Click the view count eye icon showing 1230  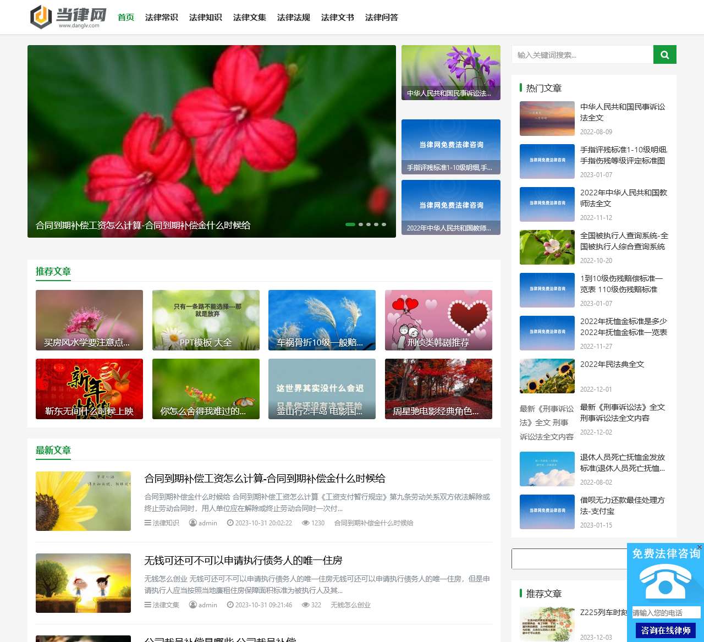[x=305, y=523]
